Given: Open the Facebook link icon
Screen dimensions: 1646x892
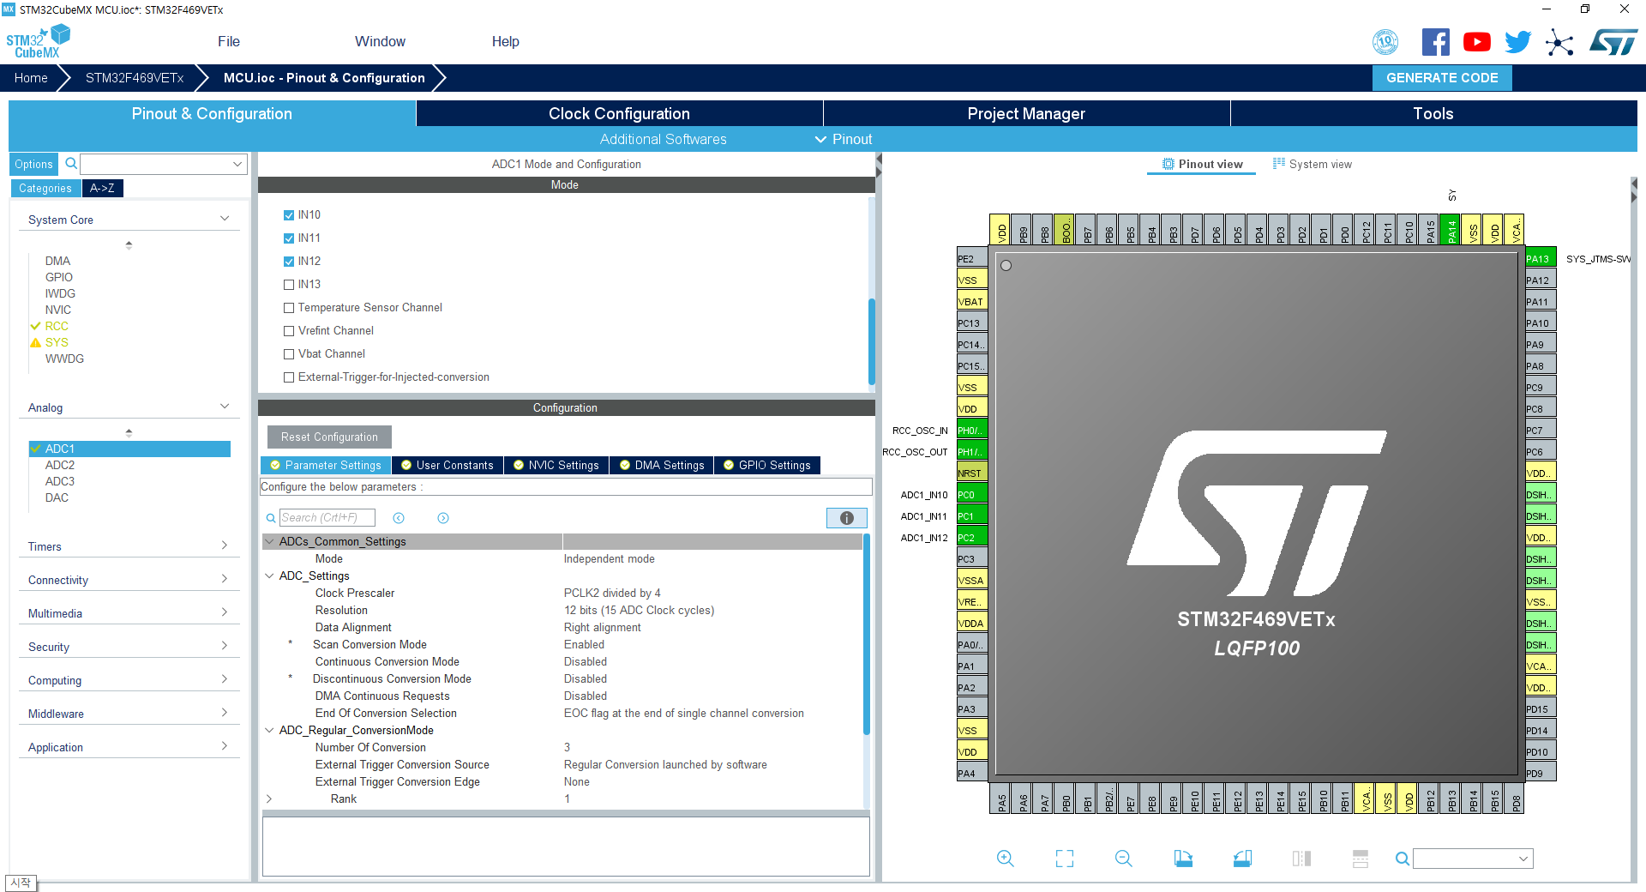Looking at the screenshot, I should [1435, 42].
